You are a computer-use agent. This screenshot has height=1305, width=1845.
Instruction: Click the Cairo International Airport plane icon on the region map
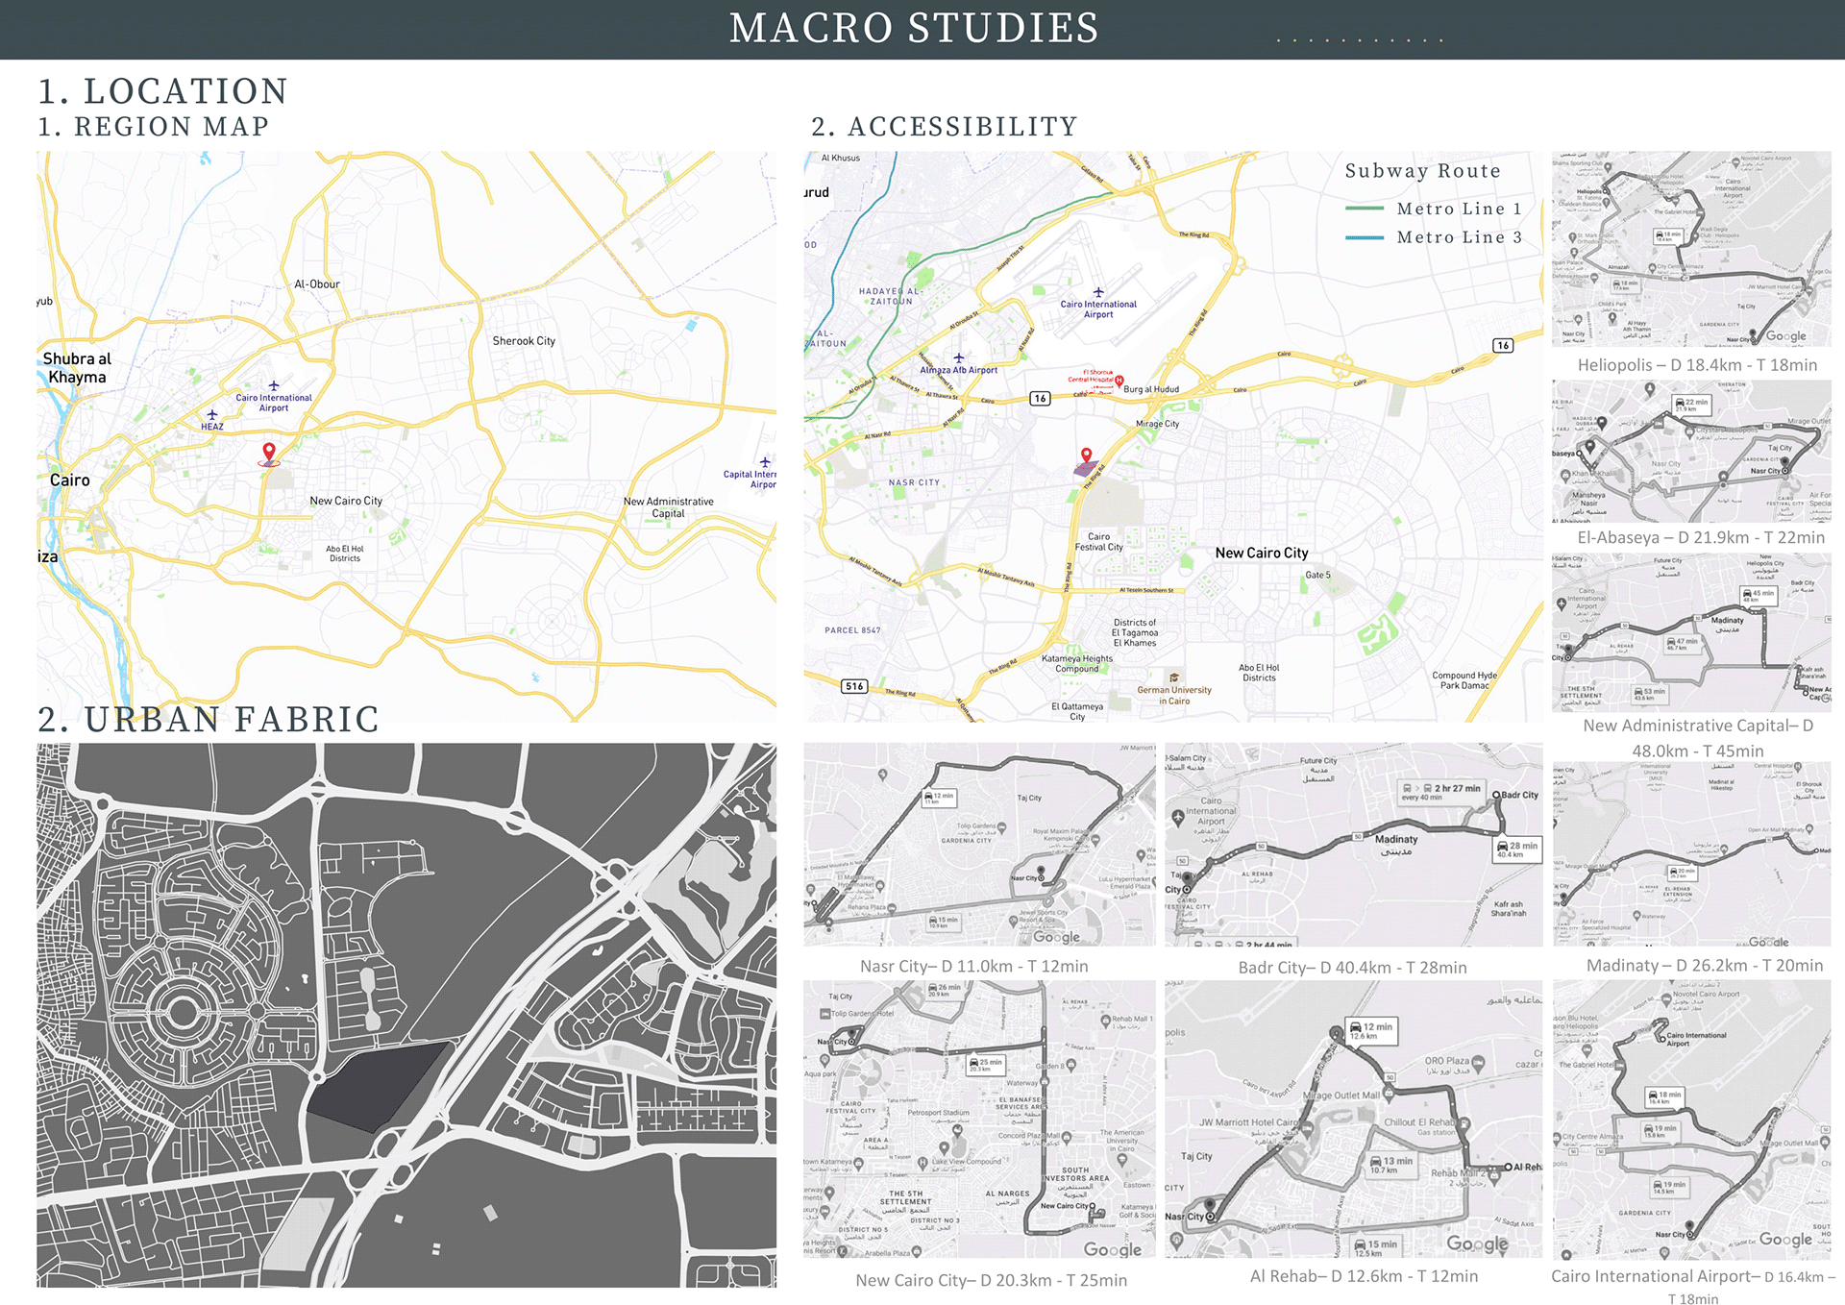(x=274, y=385)
